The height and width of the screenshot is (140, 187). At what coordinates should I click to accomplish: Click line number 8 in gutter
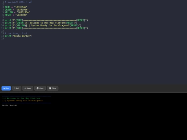(3, 20)
